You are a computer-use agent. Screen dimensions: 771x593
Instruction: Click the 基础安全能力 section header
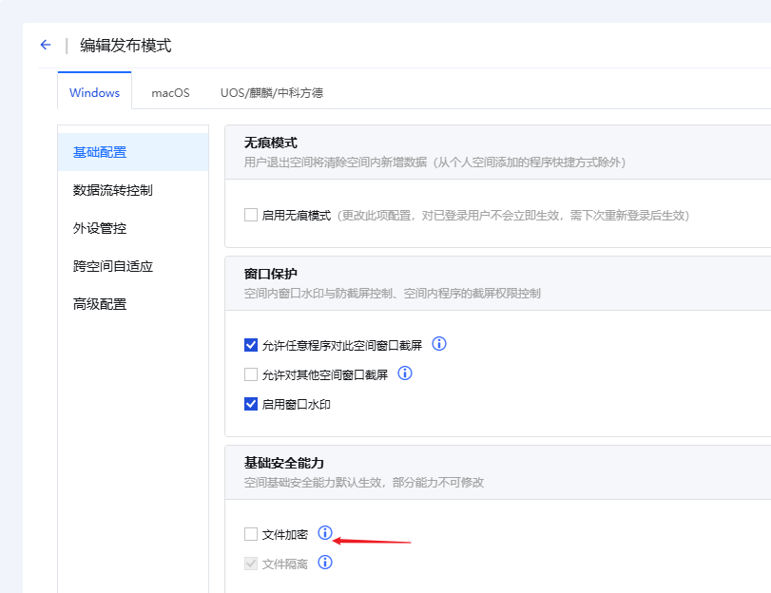click(284, 463)
